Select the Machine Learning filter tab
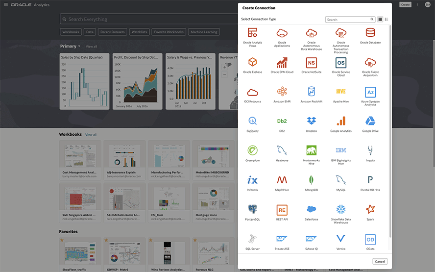This screenshot has height=272, width=435. [204, 32]
